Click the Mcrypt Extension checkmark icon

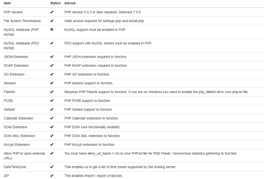click(52, 144)
